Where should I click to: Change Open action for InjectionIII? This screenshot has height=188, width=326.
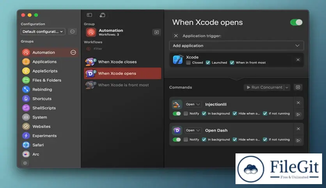193,104
